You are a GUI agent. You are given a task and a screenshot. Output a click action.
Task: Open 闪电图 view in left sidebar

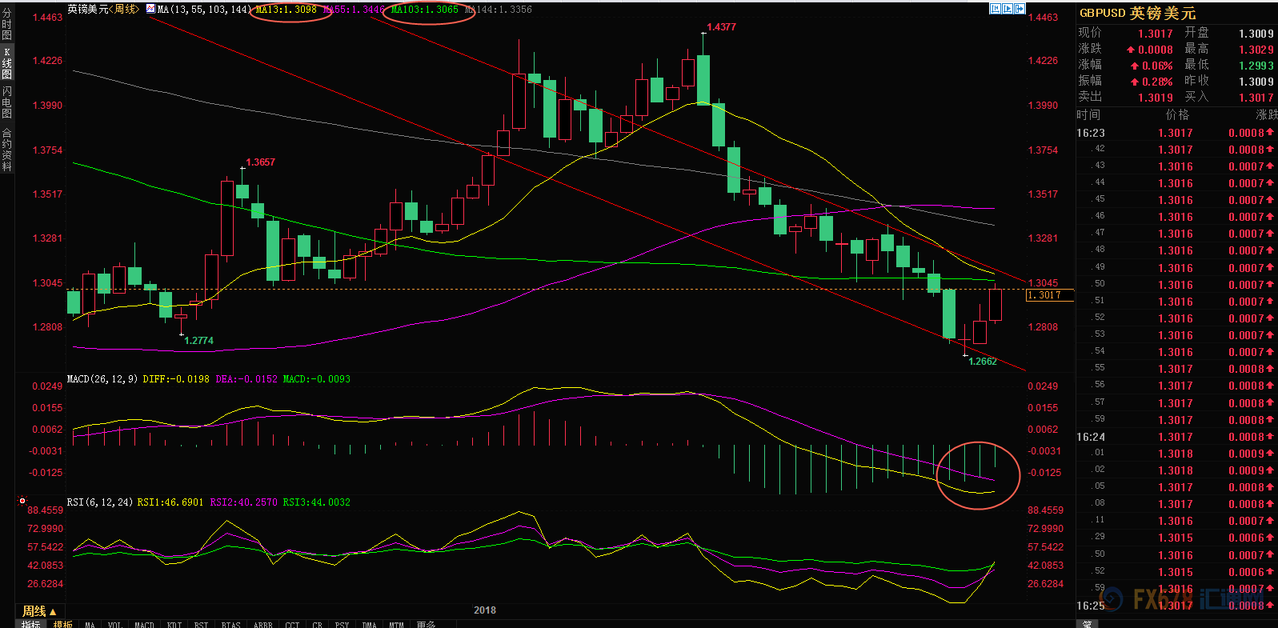7,102
